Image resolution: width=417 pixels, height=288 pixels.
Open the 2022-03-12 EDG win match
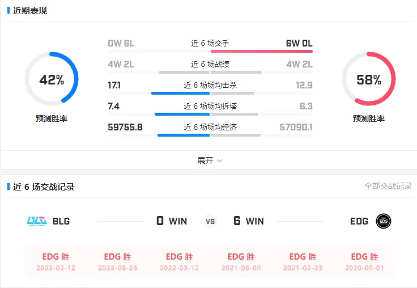coord(179,262)
